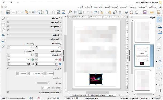Switch to the Linee di quotatura tab
The width and height of the screenshot is (163, 100).
click(x=80, y=95)
